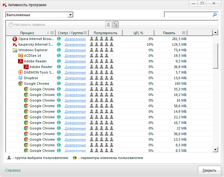Switch to the flat list view icon
This screenshot has width=224, height=177.
(x=109, y=25)
